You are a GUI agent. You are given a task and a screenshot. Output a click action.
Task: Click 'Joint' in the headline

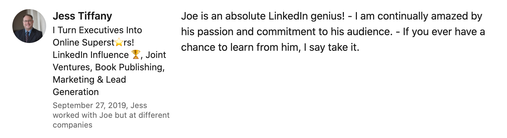point(155,55)
